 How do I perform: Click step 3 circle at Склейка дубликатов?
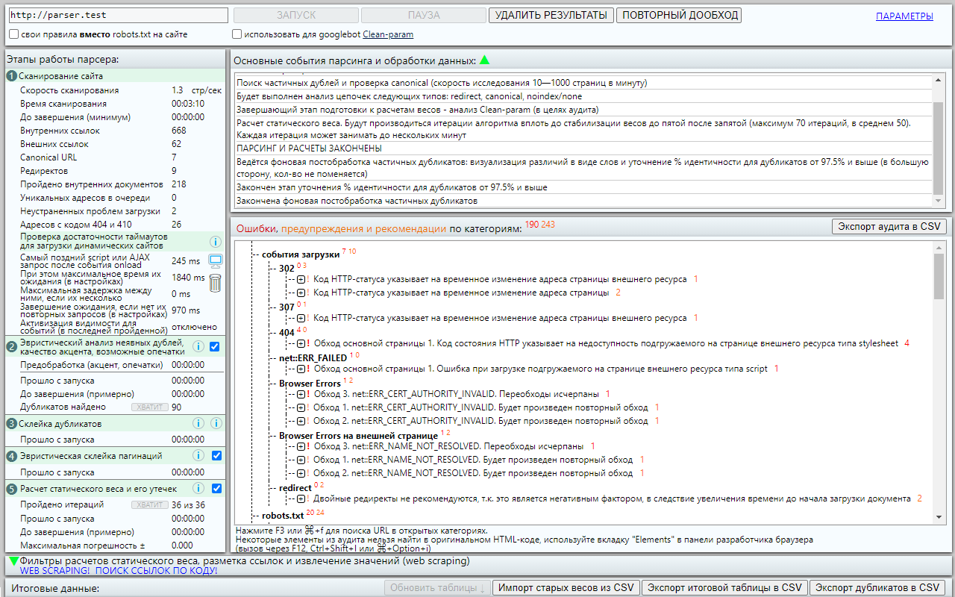click(12, 424)
